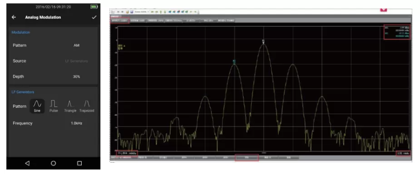Tap the Android home circle button
The image size is (420, 175).
(53, 163)
